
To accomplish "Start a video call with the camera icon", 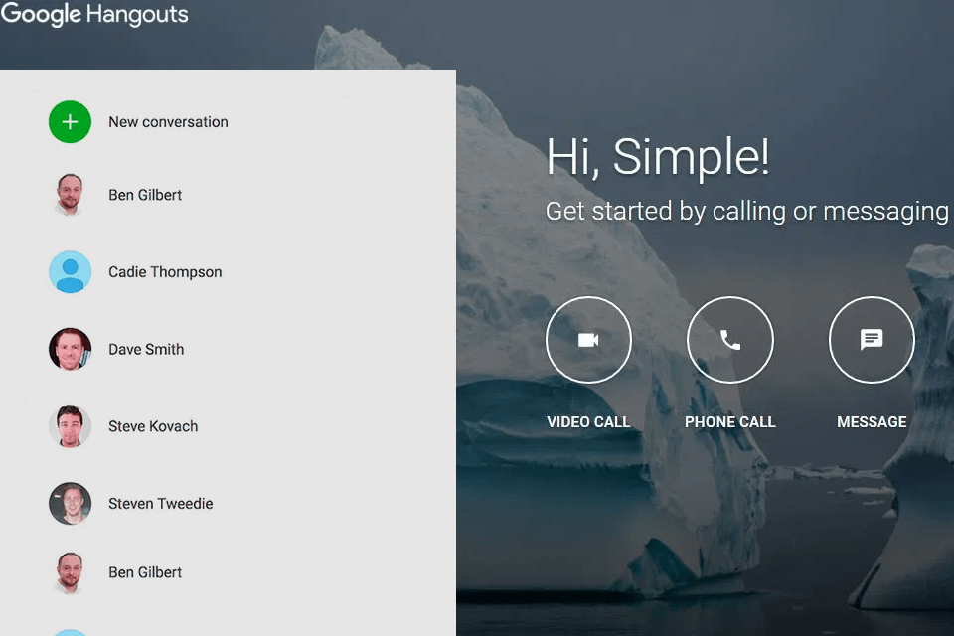I will tap(588, 340).
